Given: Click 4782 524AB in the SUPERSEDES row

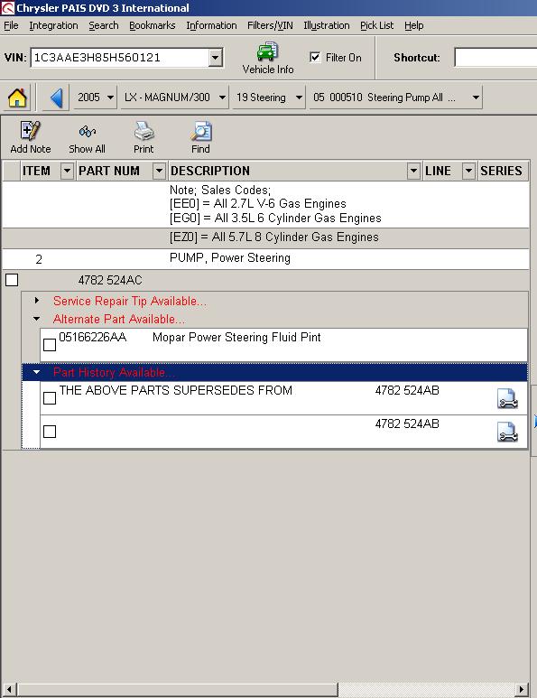Looking at the screenshot, I should pyautogui.click(x=407, y=390).
